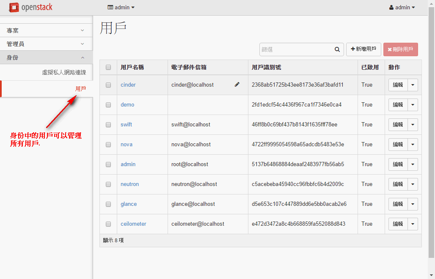The height and width of the screenshot is (279, 435).
Task: Click the 刪除用戶 button
Action: click(401, 49)
